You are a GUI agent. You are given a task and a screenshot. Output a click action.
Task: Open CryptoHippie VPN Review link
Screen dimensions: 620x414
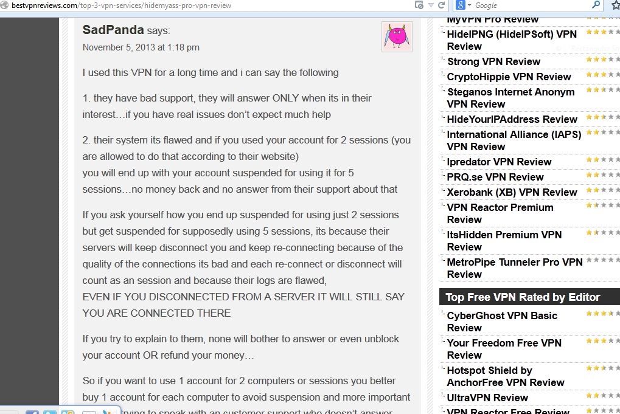[509, 77]
